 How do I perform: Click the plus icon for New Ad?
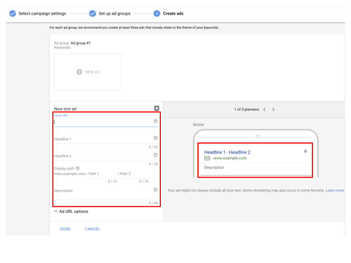coord(79,72)
